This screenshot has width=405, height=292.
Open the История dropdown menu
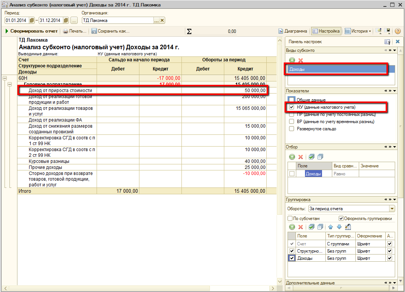[358, 31]
